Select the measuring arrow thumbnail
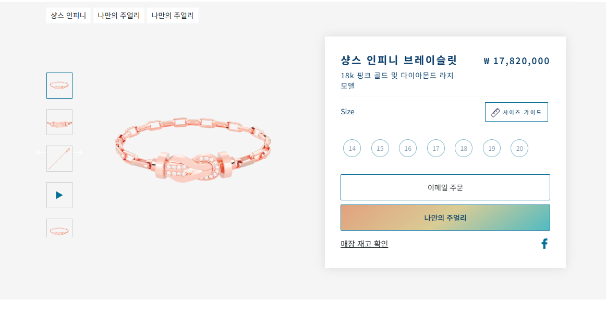Image resolution: width=606 pixels, height=324 pixels. click(59, 158)
